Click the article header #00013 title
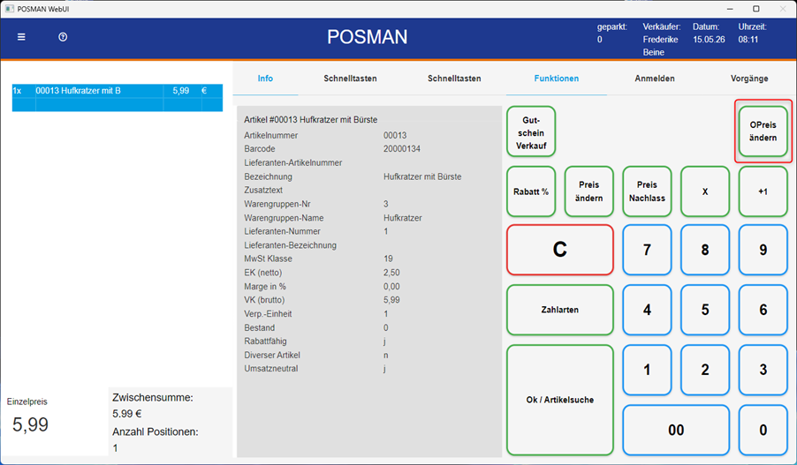Viewport: 797px width, 465px height. [x=310, y=120]
